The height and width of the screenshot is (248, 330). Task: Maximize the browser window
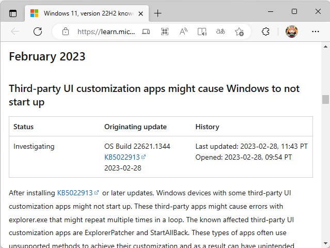click(x=294, y=11)
